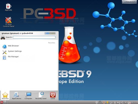Click the USB device notifier tray icon

[122, 102]
